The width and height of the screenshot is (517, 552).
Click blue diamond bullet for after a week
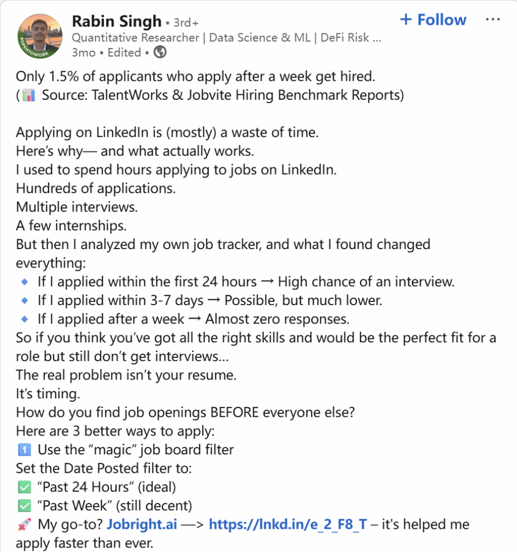(25, 319)
